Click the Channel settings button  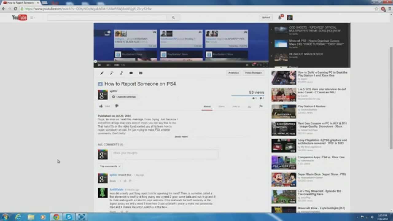(x=124, y=97)
